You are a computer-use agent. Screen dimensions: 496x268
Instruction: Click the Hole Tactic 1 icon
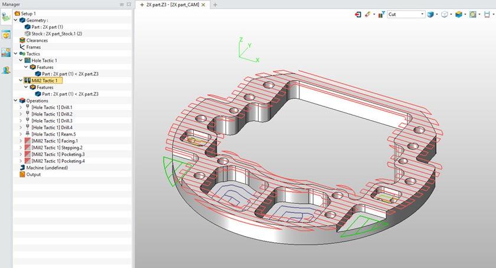tap(28, 60)
